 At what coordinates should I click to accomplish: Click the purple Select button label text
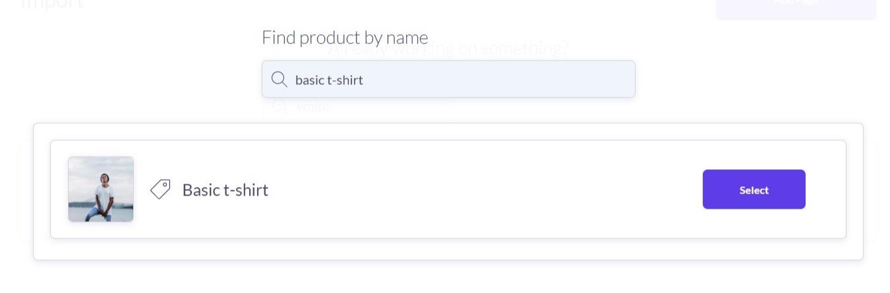pos(754,190)
